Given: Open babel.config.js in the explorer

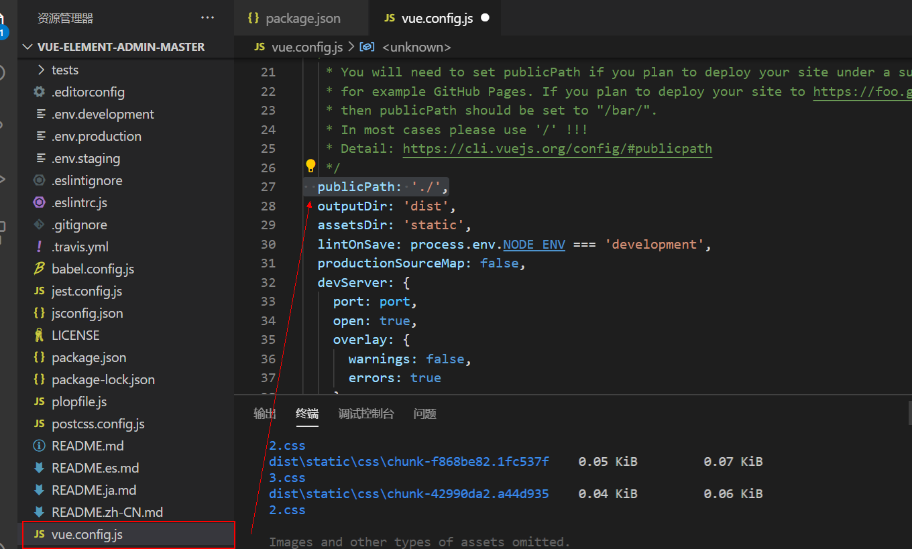Looking at the screenshot, I should click(x=93, y=269).
